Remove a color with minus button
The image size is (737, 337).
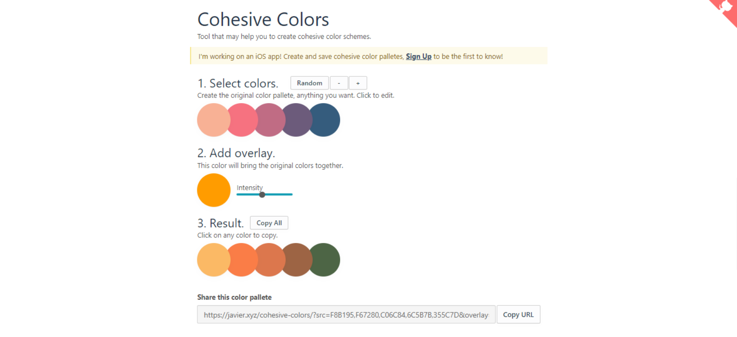coord(339,83)
